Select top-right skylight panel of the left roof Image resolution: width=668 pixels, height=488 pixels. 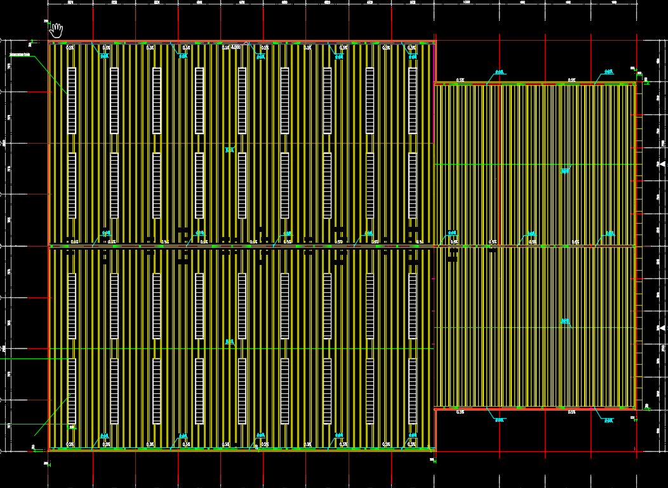[413, 100]
